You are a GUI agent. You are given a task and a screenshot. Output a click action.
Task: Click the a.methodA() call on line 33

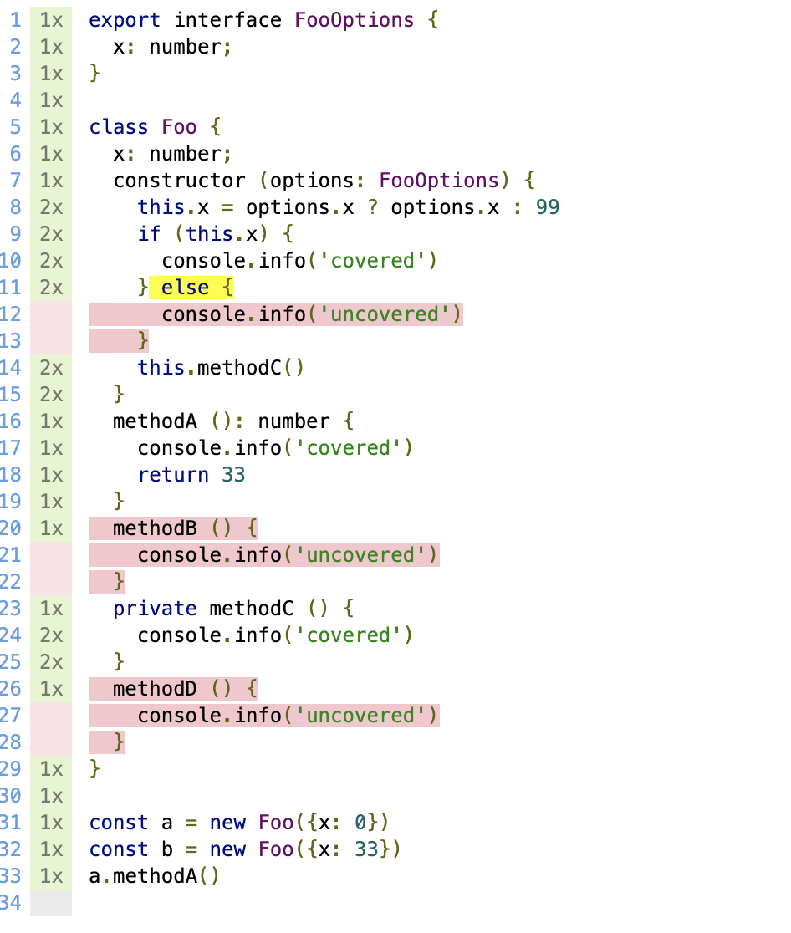154,876
